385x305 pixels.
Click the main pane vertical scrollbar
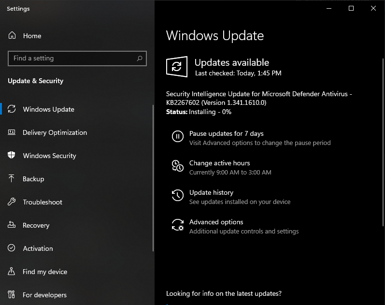click(383, 142)
